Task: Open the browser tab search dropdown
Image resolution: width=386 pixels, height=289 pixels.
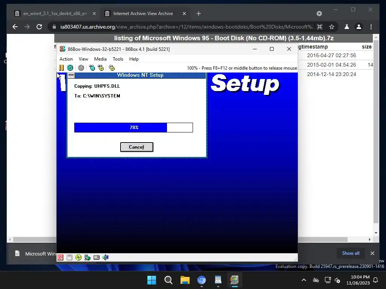Action: pos(319,14)
